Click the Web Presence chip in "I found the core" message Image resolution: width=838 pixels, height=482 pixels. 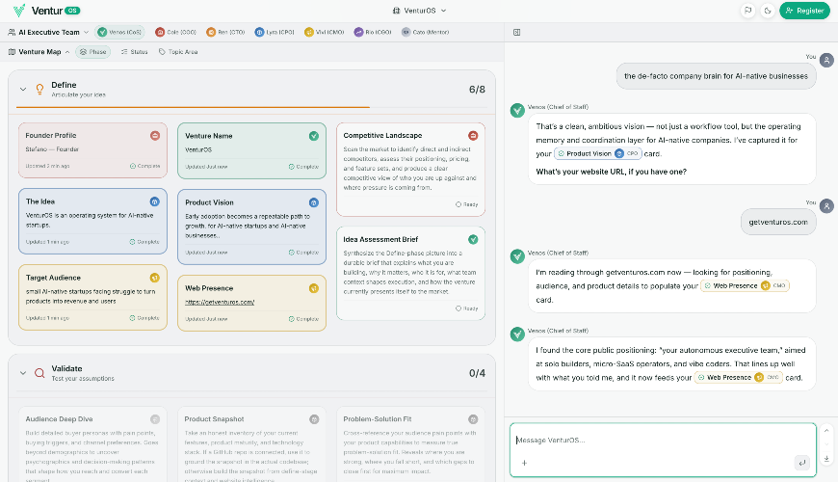738,377
